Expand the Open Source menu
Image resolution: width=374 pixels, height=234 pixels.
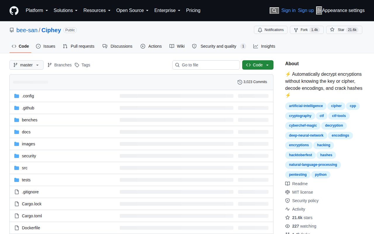click(x=132, y=11)
